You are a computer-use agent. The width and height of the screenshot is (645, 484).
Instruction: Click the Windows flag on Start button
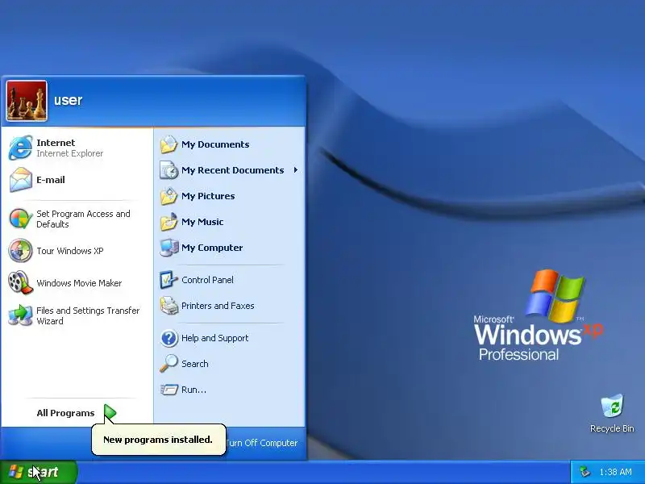[x=16, y=472]
